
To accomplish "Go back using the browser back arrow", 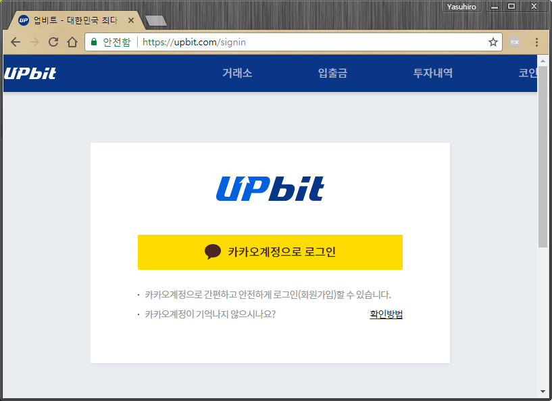I will (16, 43).
